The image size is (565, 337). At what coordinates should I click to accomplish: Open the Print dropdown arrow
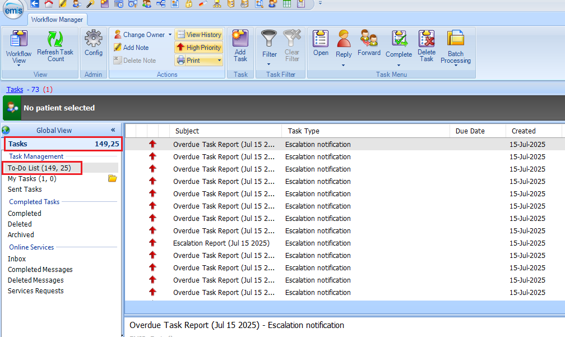pyautogui.click(x=219, y=61)
